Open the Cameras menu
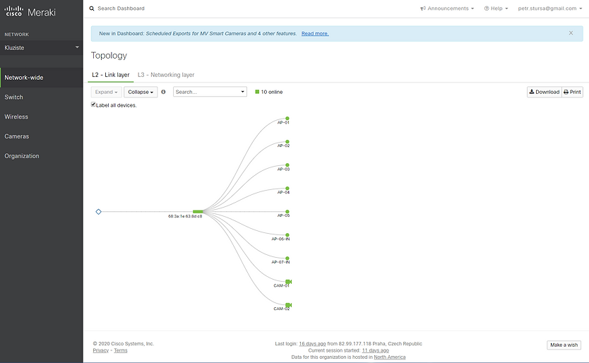Screen dimensions: 589x363 click(42, 136)
